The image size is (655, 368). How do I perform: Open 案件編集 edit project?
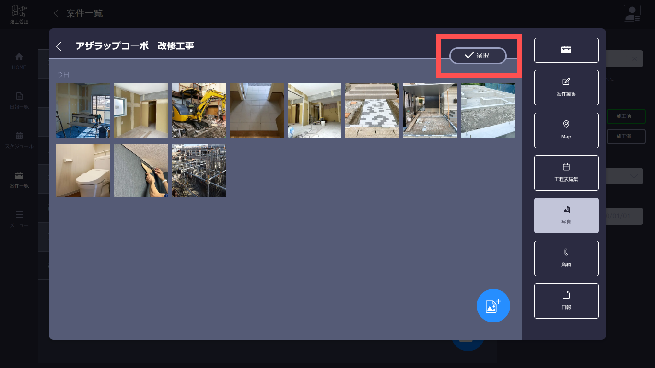(566, 88)
